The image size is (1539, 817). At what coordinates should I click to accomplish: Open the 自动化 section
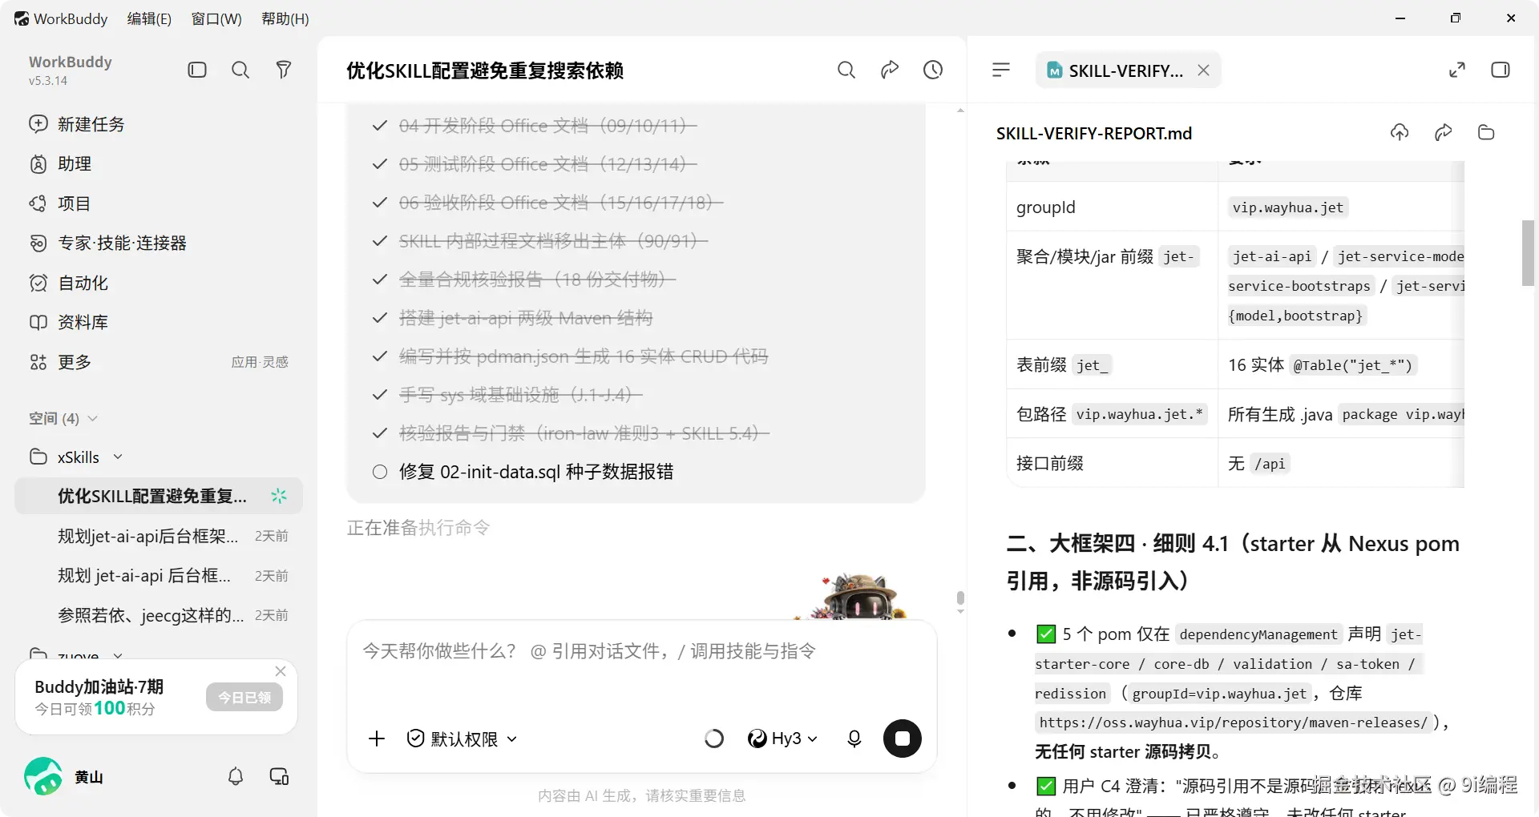coord(158,283)
